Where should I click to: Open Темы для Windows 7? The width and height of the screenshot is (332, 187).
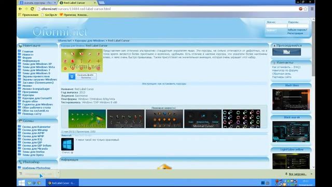(36, 70)
